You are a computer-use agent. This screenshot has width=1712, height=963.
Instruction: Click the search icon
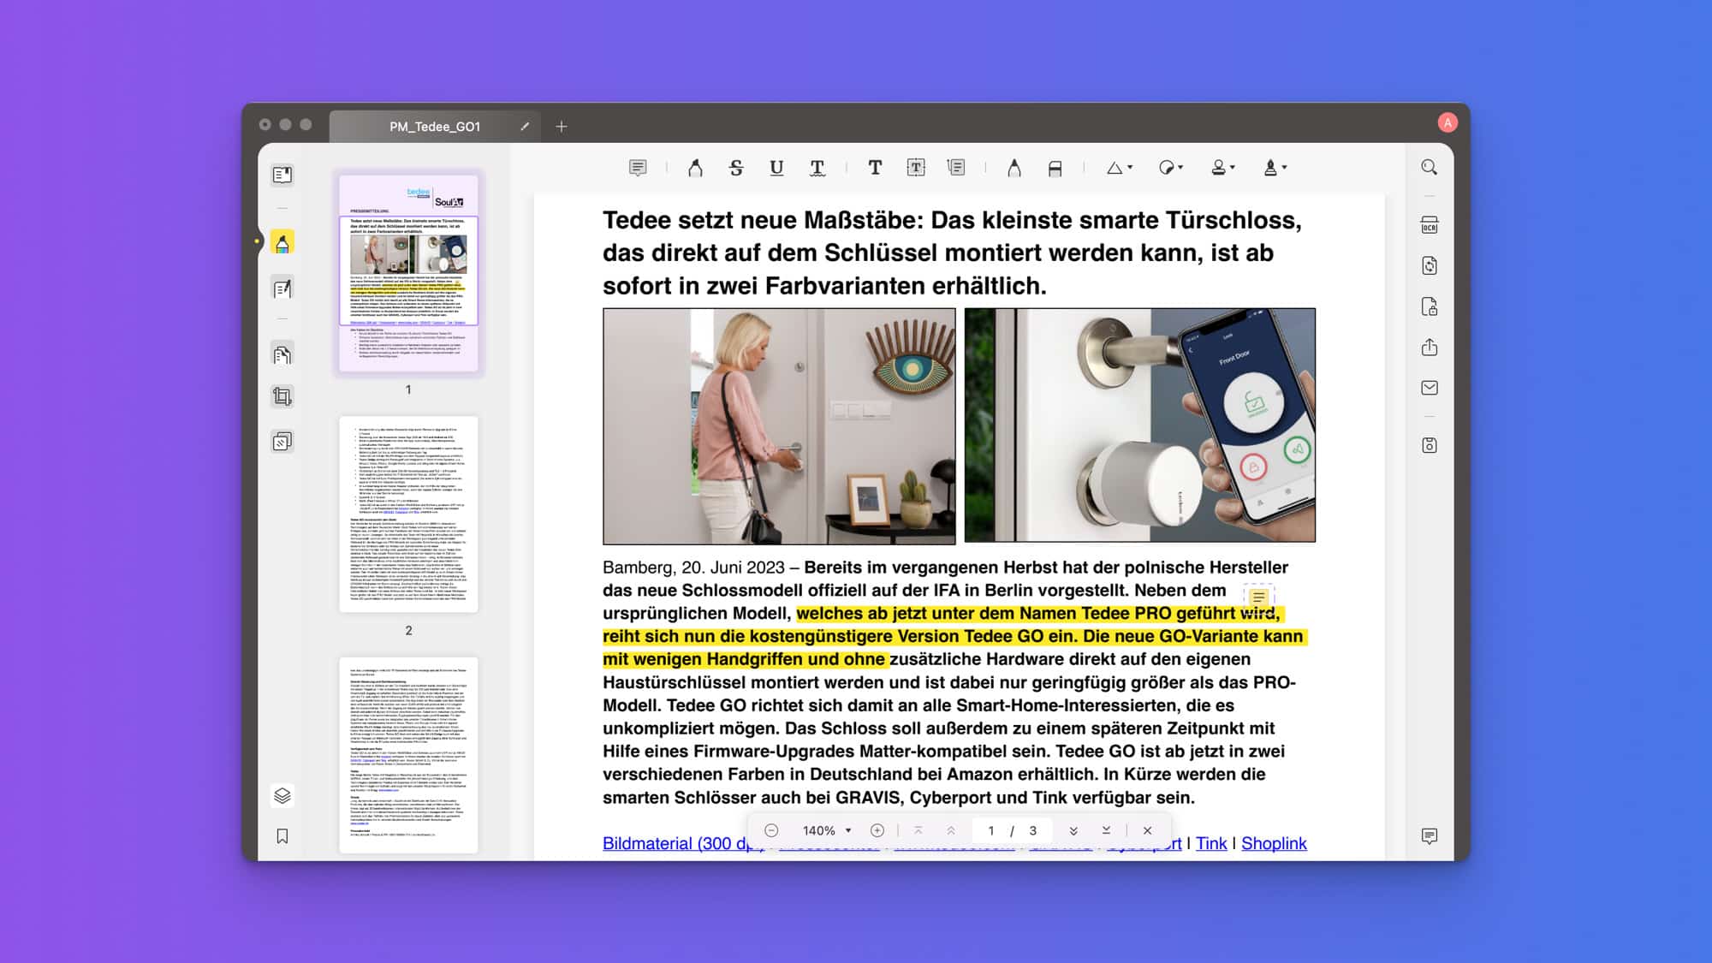pyautogui.click(x=1429, y=168)
